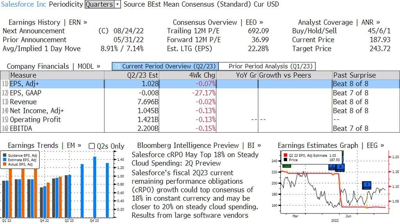
Task: Click the Q2/23 Est column header
Action: [132, 75]
